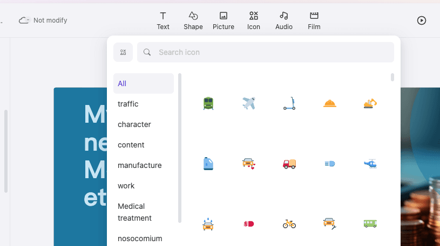Switch to the manufacture category
The width and height of the screenshot is (440, 246).
140,165
